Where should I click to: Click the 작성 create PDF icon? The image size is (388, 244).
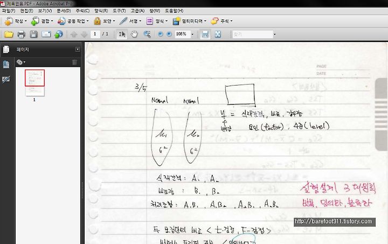click(x=9, y=21)
